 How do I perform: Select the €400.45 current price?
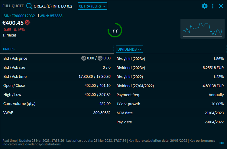13,23
